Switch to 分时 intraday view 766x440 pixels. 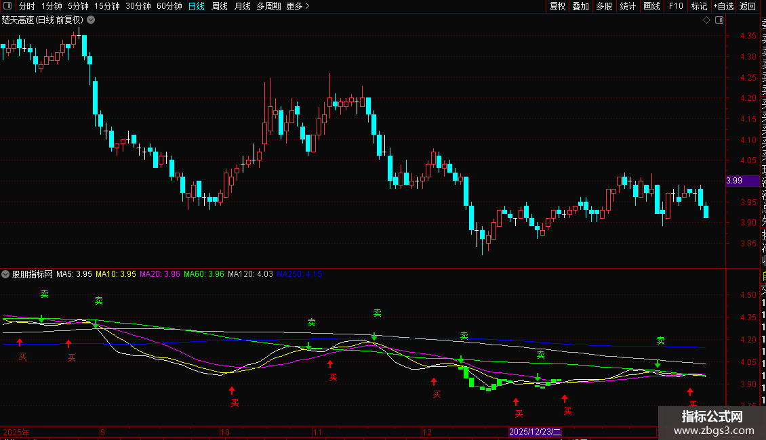point(27,6)
